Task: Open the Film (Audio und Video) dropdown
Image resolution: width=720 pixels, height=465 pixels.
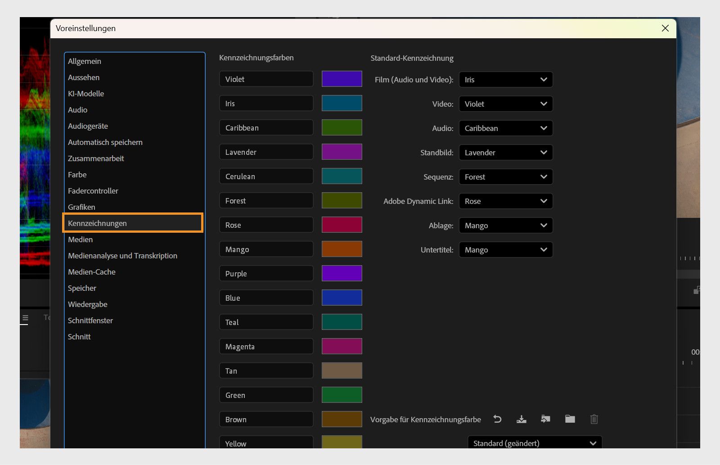Action: coord(506,80)
